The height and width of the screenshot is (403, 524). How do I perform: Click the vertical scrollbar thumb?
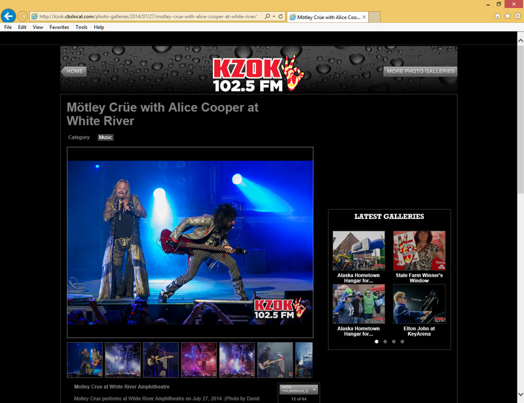tap(520, 119)
